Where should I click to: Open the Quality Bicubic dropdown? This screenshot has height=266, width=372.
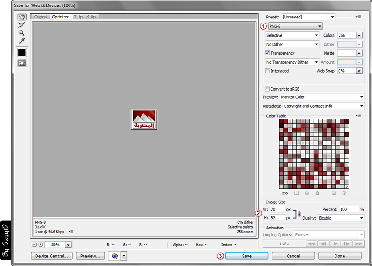click(341, 218)
